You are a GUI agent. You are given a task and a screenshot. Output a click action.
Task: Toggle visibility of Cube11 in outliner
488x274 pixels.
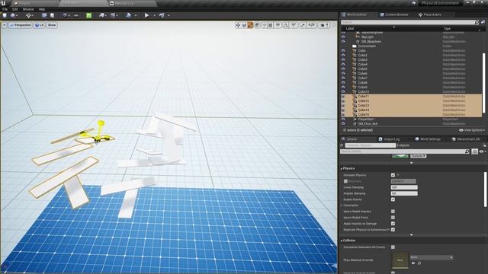click(x=343, y=97)
